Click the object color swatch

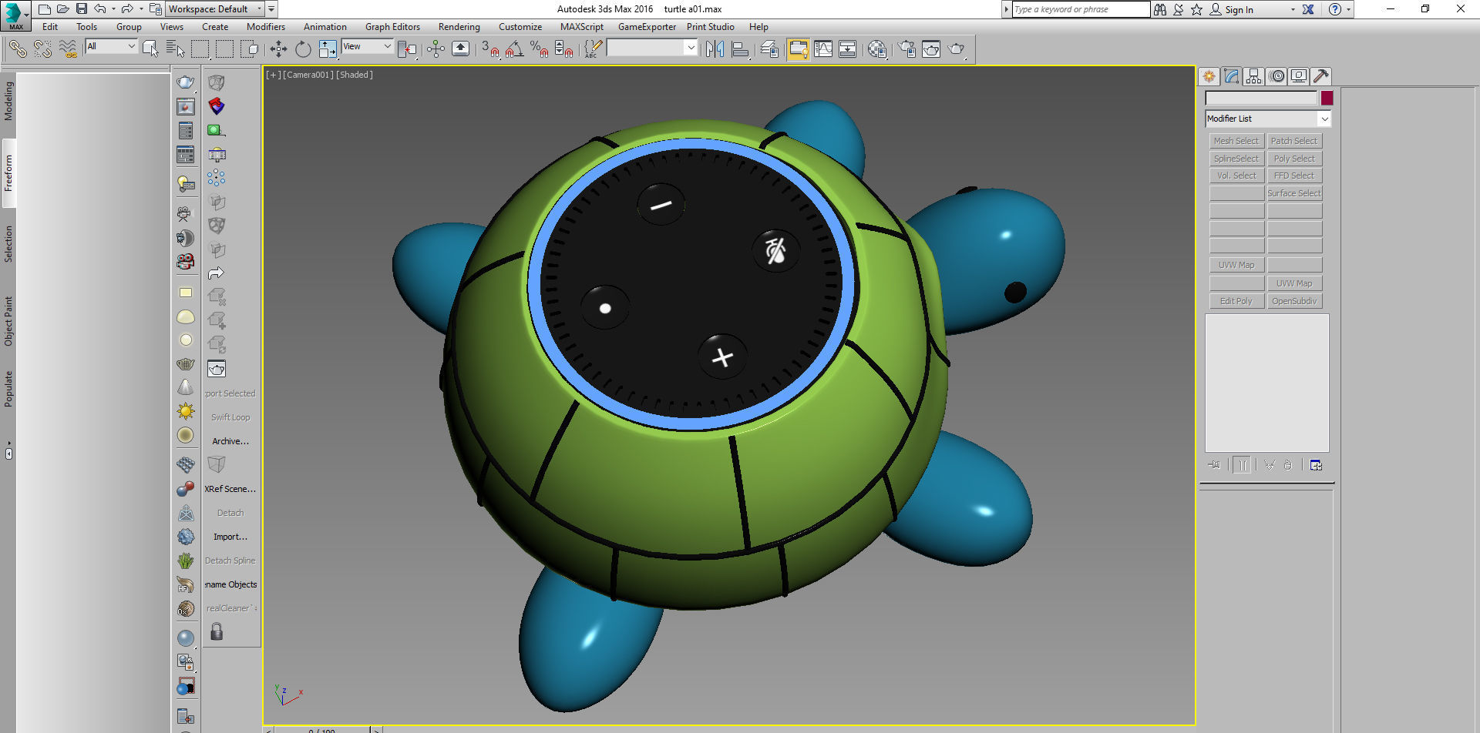point(1327,98)
